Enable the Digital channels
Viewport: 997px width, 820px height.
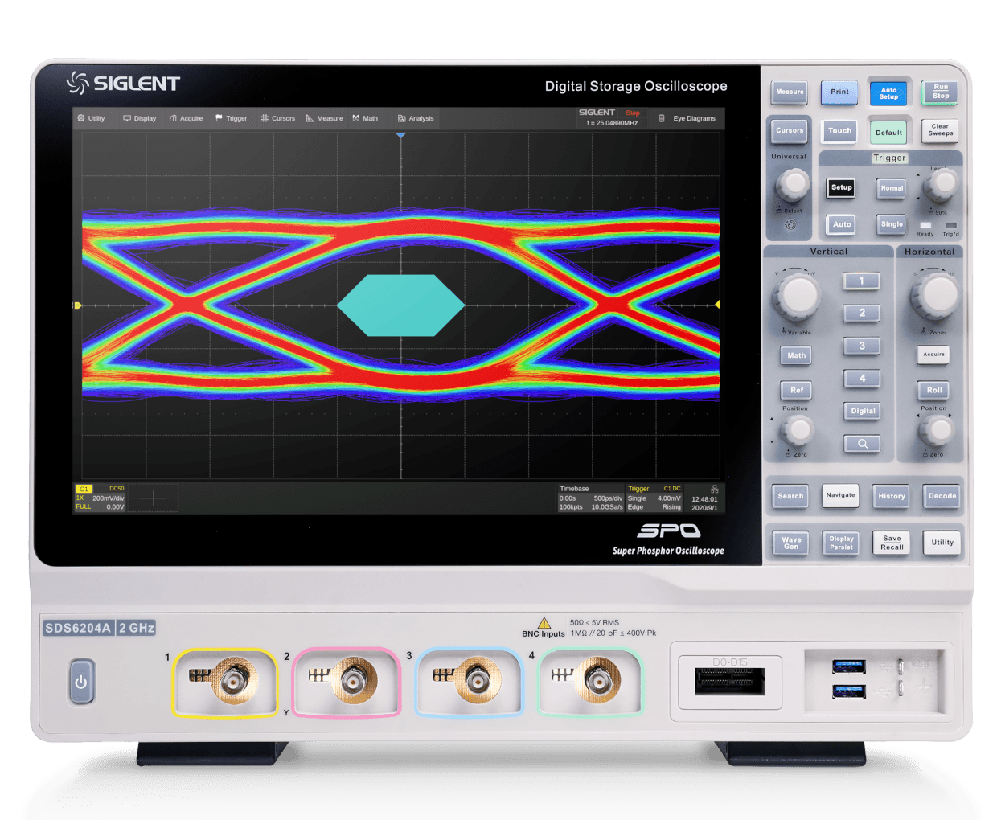862,411
